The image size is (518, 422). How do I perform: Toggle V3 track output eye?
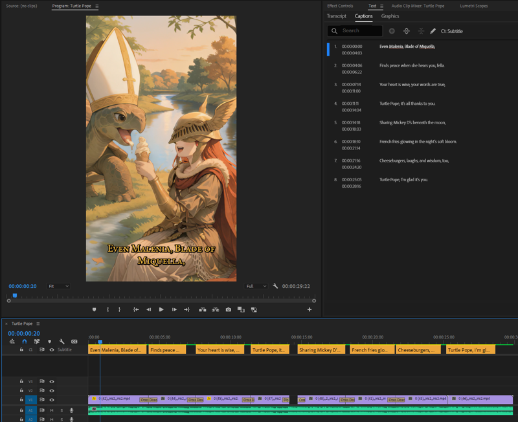tap(52, 381)
